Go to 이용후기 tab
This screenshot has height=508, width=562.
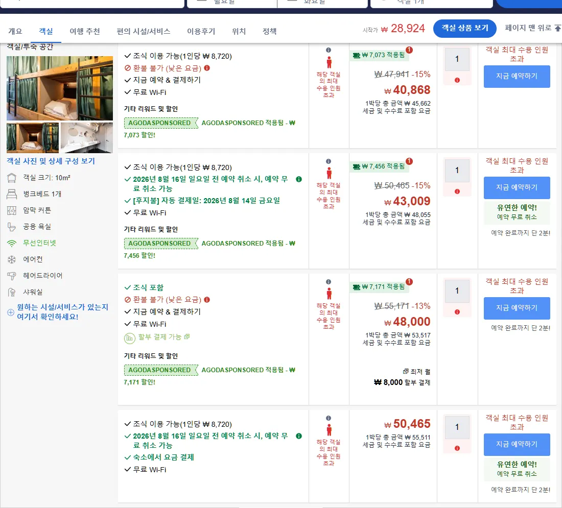(201, 31)
